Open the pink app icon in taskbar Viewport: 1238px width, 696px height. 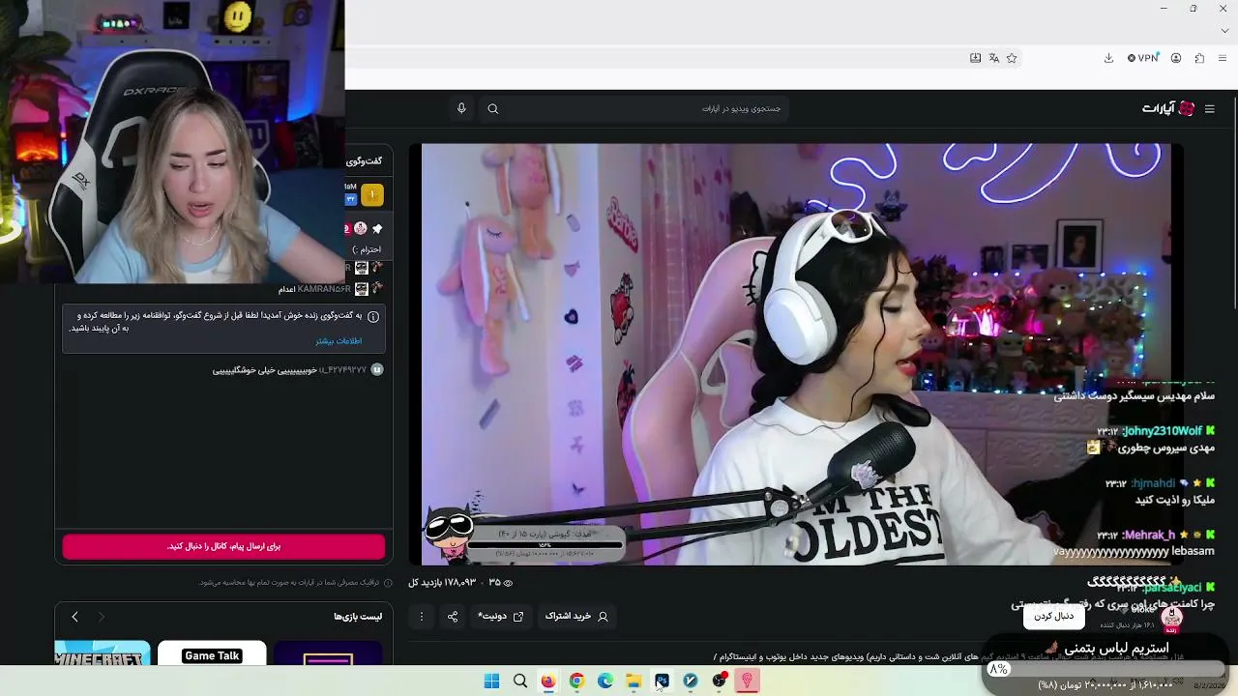coord(747,681)
